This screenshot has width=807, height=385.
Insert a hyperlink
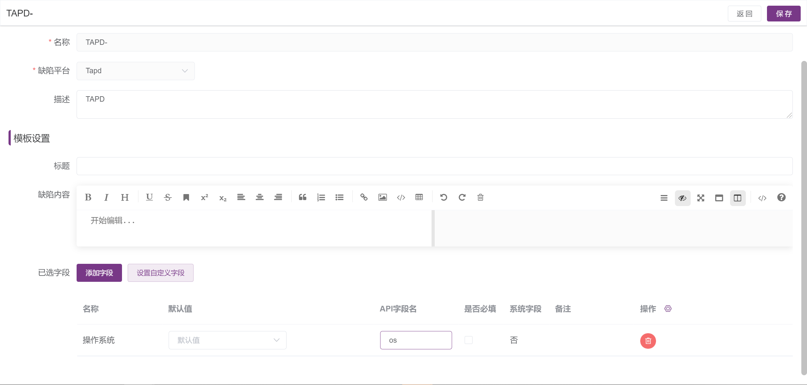pyautogui.click(x=364, y=198)
